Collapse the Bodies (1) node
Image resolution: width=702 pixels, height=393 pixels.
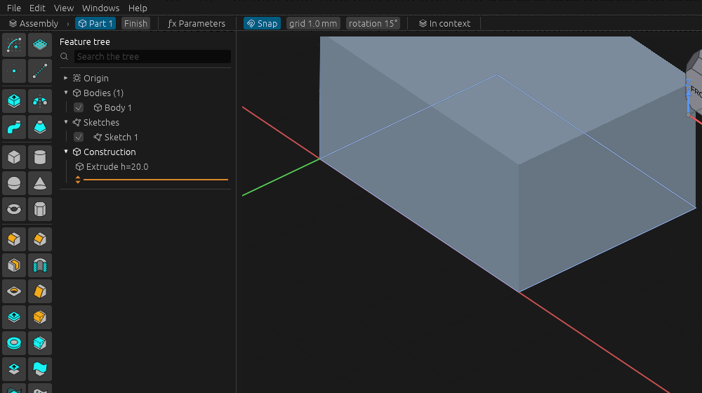point(66,93)
